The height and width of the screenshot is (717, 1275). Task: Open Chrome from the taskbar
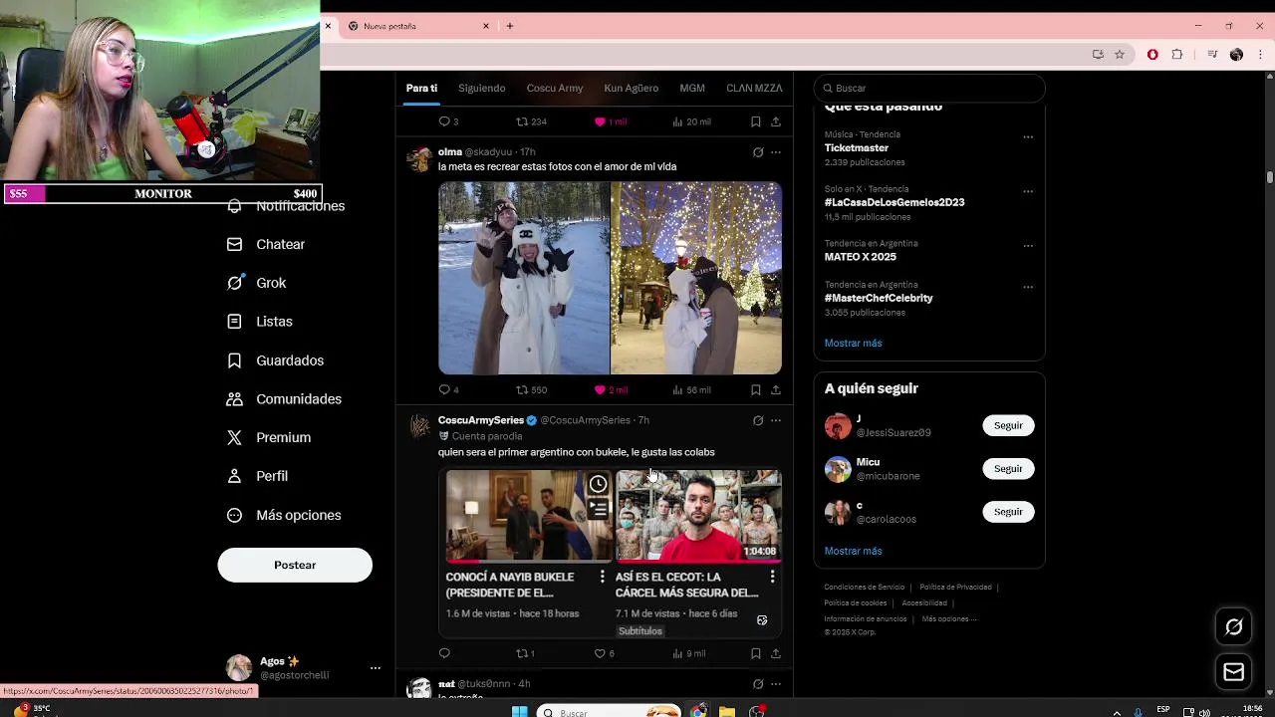click(698, 711)
